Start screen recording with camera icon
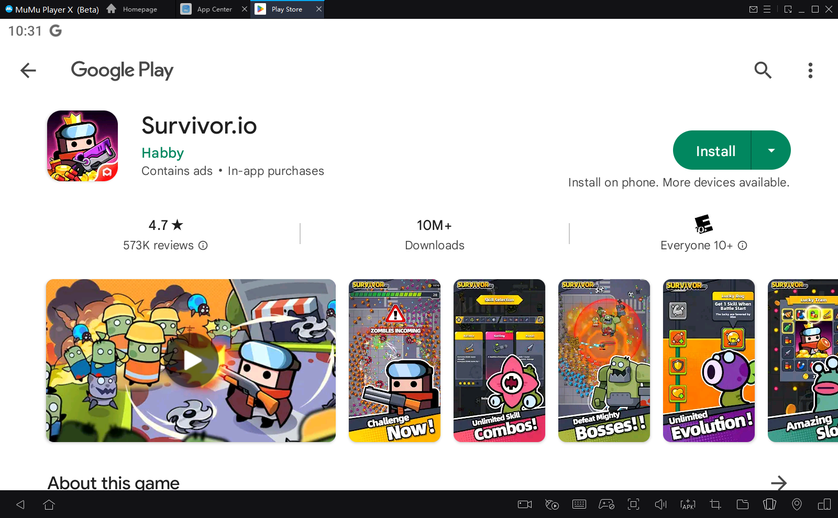The height and width of the screenshot is (518, 838). pos(525,504)
